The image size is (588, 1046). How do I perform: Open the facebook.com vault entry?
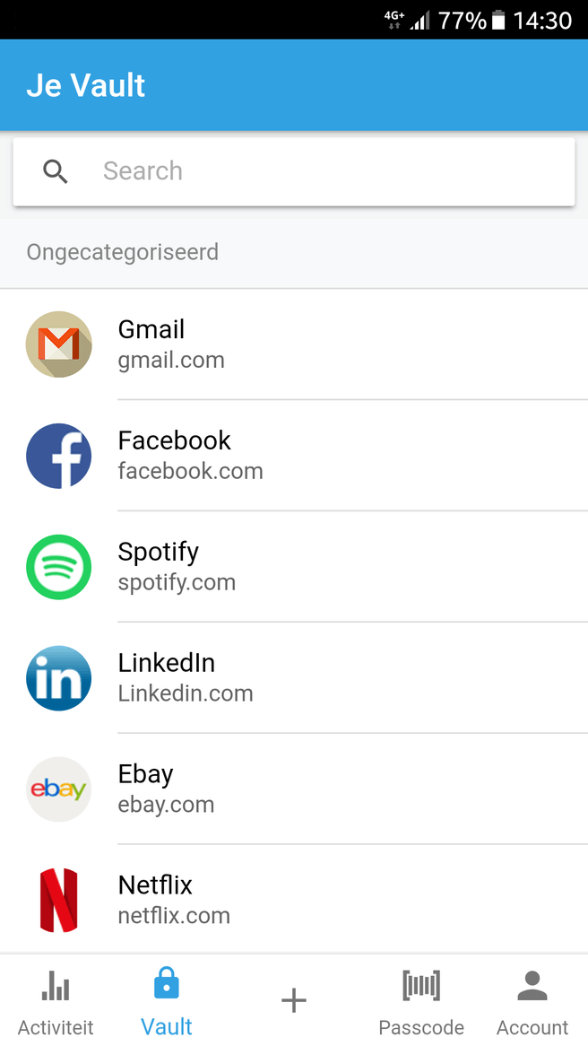pos(294,456)
